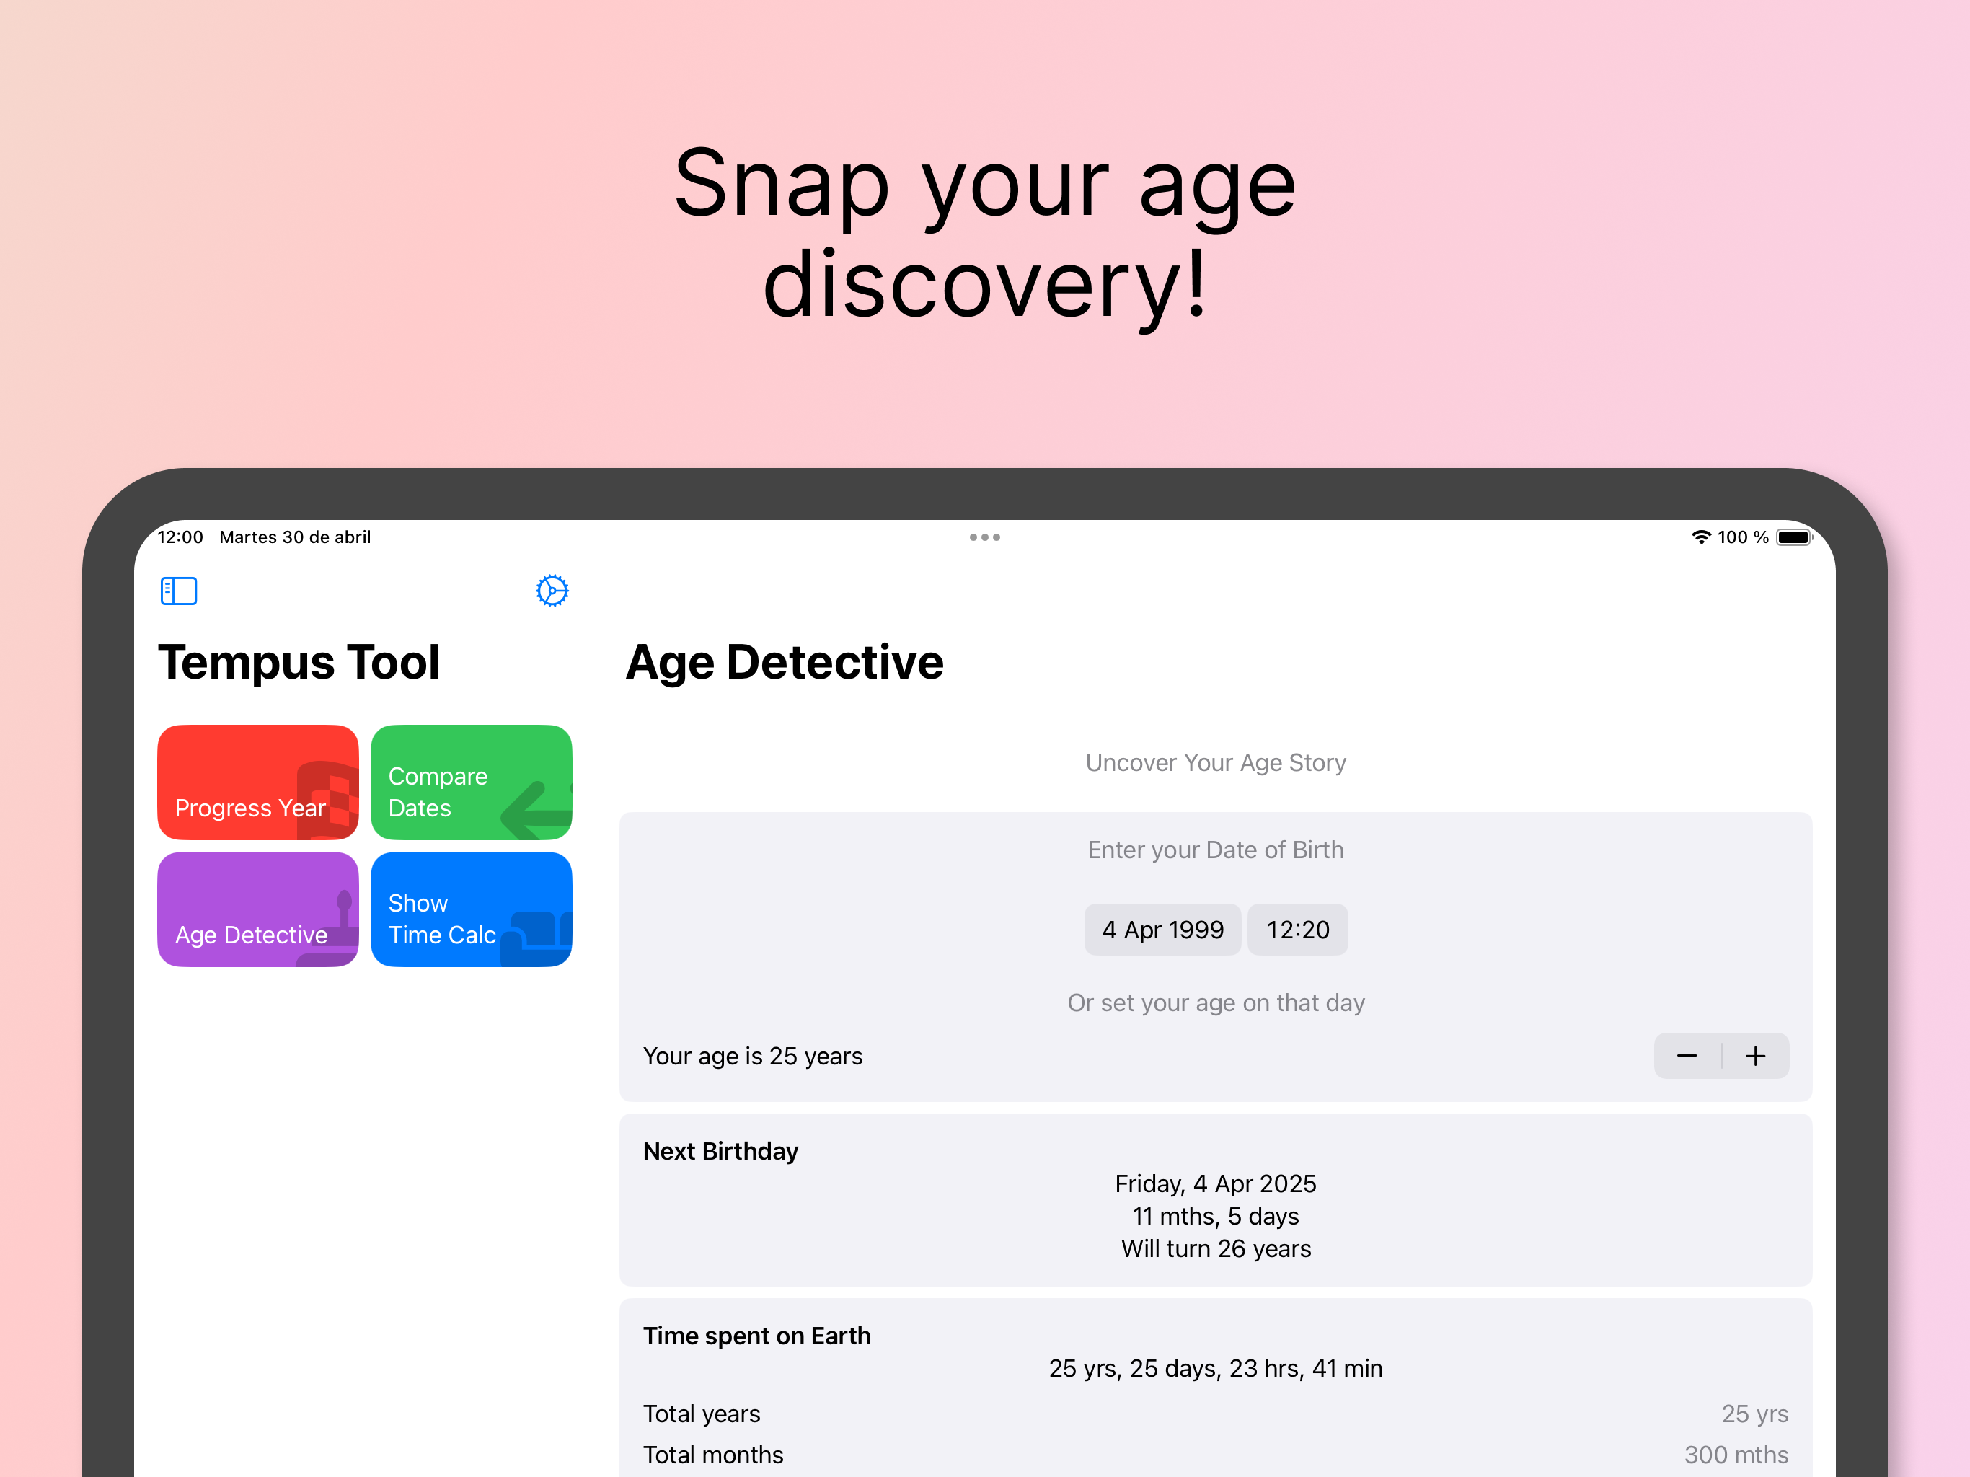Screen dimensions: 1970x1477
Task: Open the Compare Dates tile
Action: [x=470, y=782]
